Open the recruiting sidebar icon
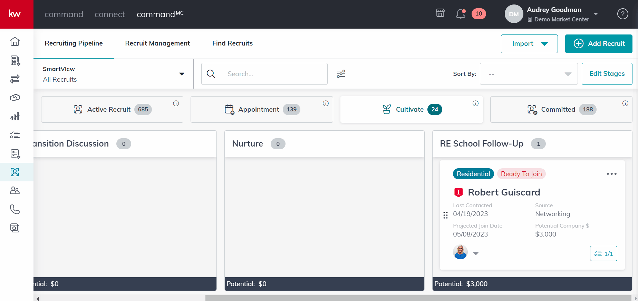Viewport: 638px width, 301px height. tap(15, 172)
